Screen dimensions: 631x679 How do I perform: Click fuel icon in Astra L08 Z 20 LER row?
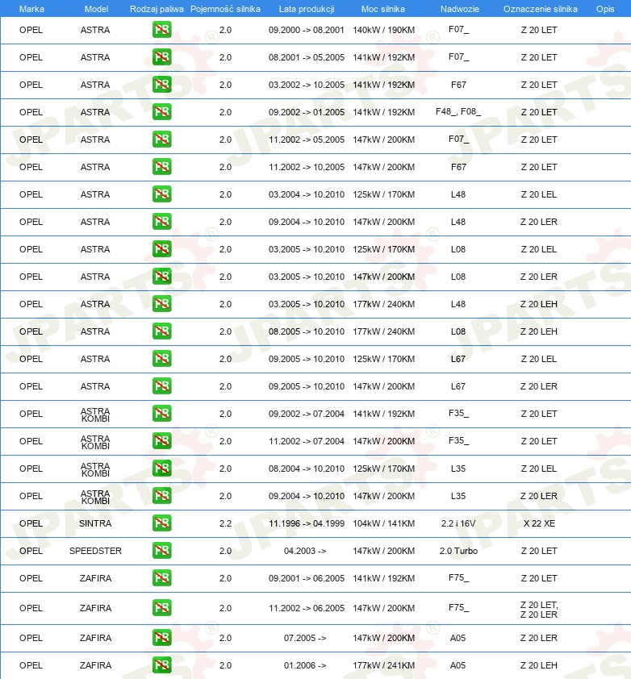[x=161, y=277]
